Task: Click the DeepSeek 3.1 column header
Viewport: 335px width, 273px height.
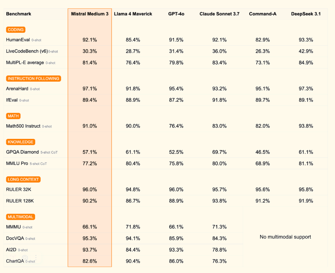Action: point(306,14)
